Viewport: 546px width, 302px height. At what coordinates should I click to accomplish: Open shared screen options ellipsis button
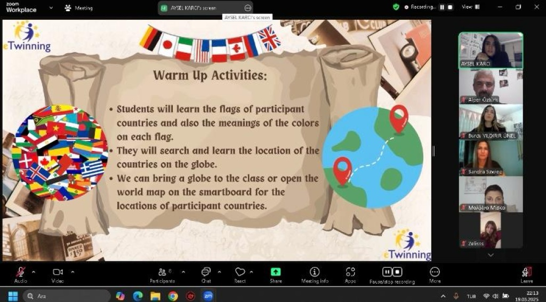pos(247,8)
